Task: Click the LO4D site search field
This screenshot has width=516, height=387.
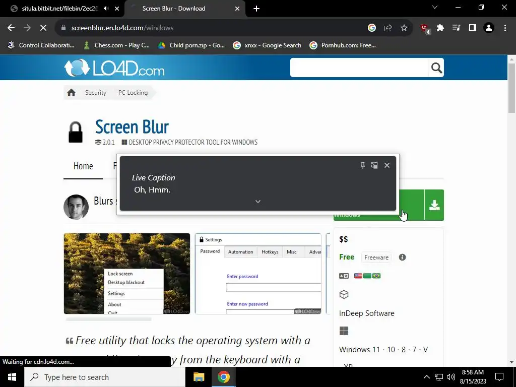Action: click(359, 68)
